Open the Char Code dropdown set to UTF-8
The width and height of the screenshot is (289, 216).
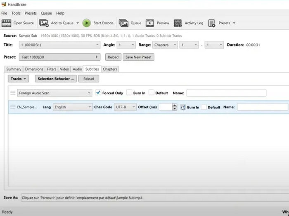pyautogui.click(x=125, y=107)
